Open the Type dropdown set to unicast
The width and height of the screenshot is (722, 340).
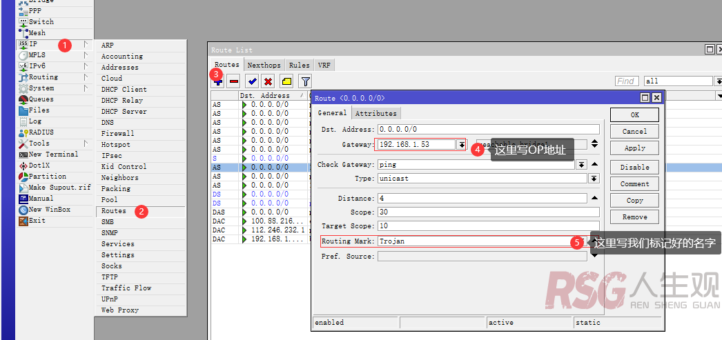pos(594,178)
